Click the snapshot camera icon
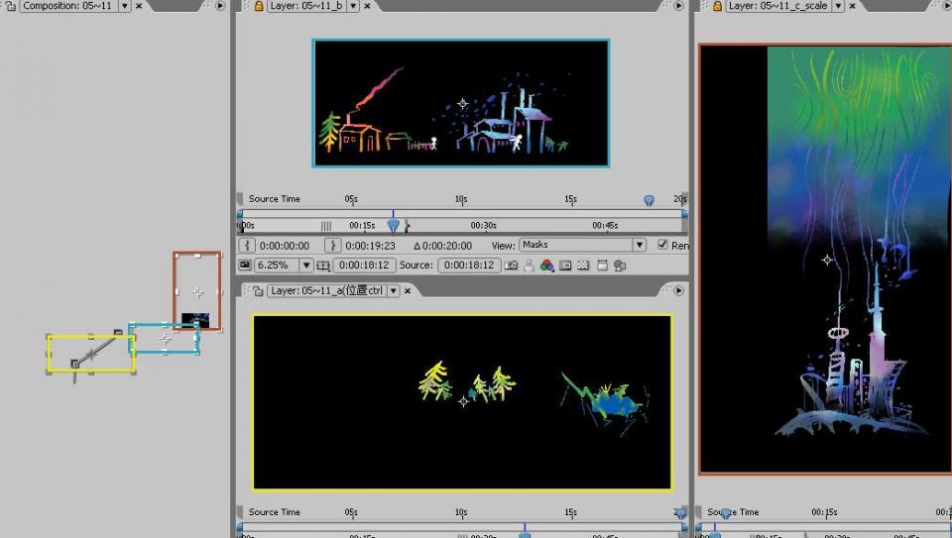 pos(511,266)
